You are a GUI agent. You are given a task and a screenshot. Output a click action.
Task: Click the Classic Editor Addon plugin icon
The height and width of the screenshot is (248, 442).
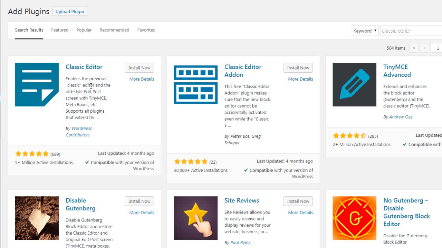(196, 84)
